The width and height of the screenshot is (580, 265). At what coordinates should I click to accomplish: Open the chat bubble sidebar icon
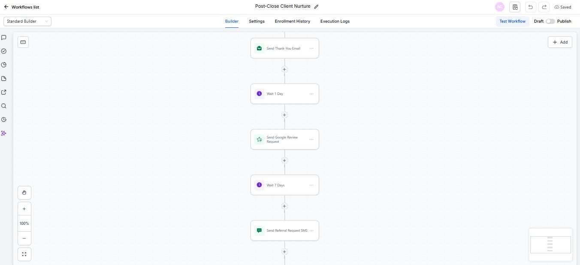click(x=4, y=38)
